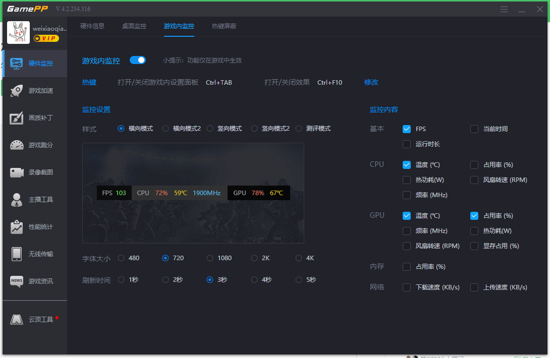Screen dimensions: 550x358
Task: Click the 主播工具 streamer icon
Action: 17,200
